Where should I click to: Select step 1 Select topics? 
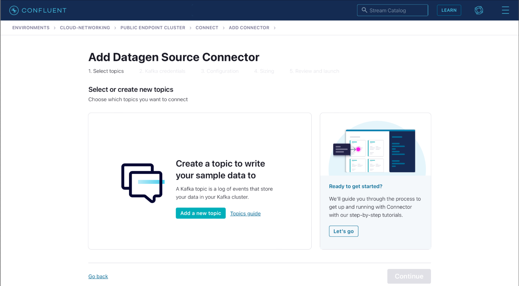tap(106, 71)
